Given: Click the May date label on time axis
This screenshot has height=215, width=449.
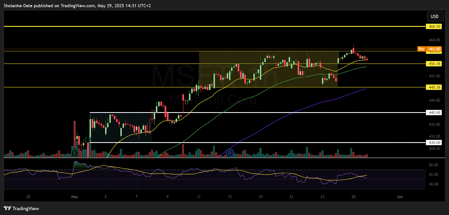Looking at the screenshot, I should pyautogui.click(x=75, y=196).
